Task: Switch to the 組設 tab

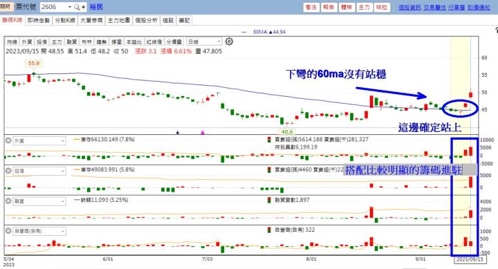Action: tap(168, 20)
